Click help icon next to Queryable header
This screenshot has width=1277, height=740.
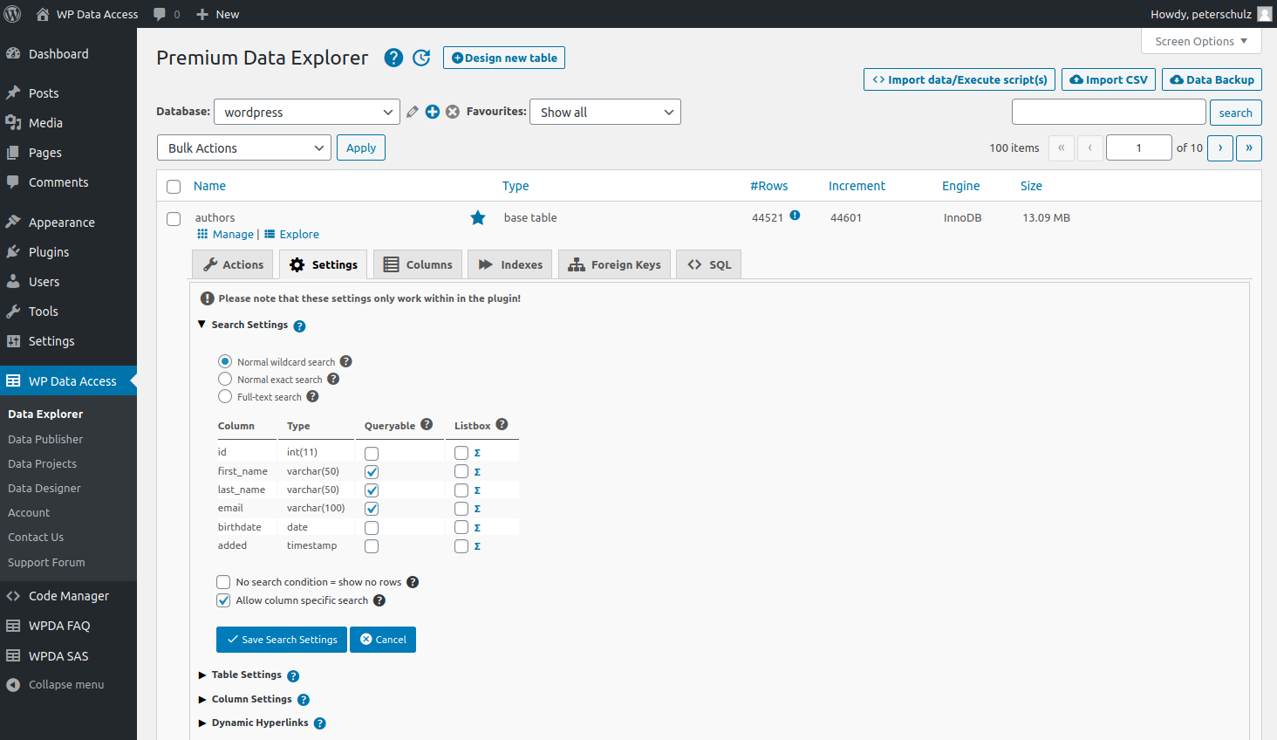coord(427,424)
